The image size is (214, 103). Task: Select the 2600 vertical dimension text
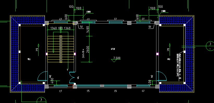88,49
